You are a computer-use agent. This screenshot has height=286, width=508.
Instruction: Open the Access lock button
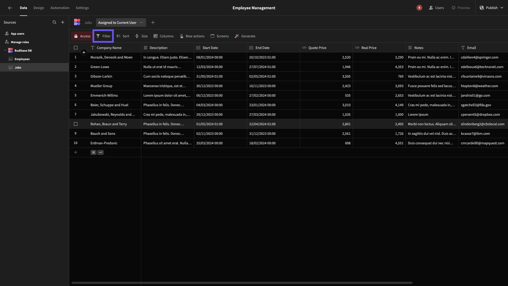point(82,36)
